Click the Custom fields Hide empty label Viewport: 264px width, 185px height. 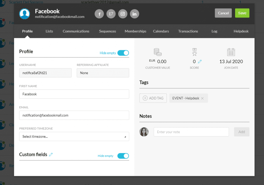tap(105, 156)
